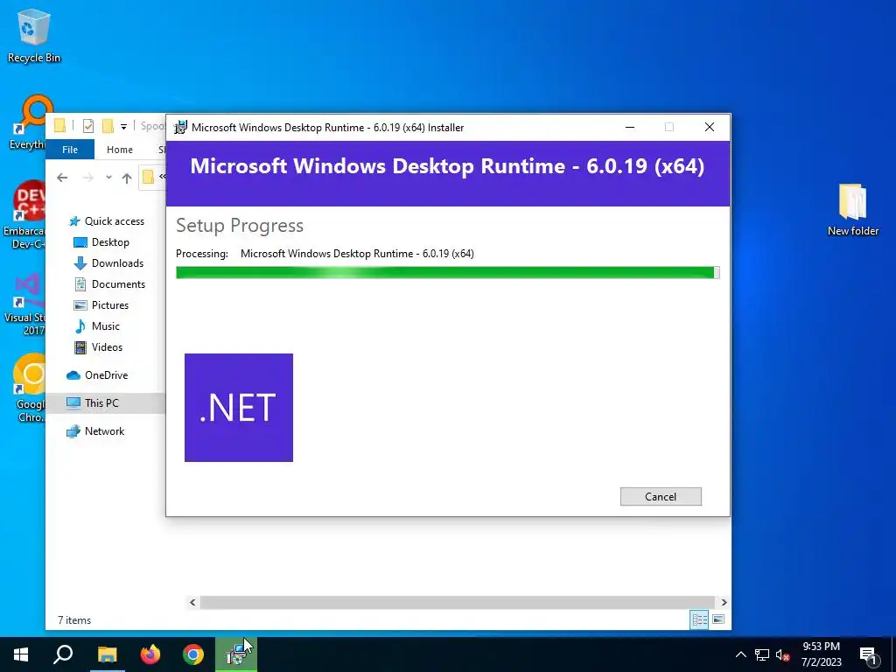This screenshot has width=896, height=672.
Task: Open Documents in navigation pane
Action: [x=109, y=284]
